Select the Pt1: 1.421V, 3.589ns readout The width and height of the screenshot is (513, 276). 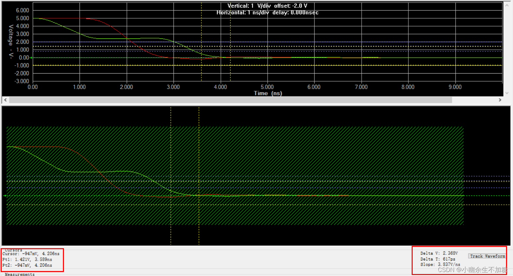pos(27,259)
